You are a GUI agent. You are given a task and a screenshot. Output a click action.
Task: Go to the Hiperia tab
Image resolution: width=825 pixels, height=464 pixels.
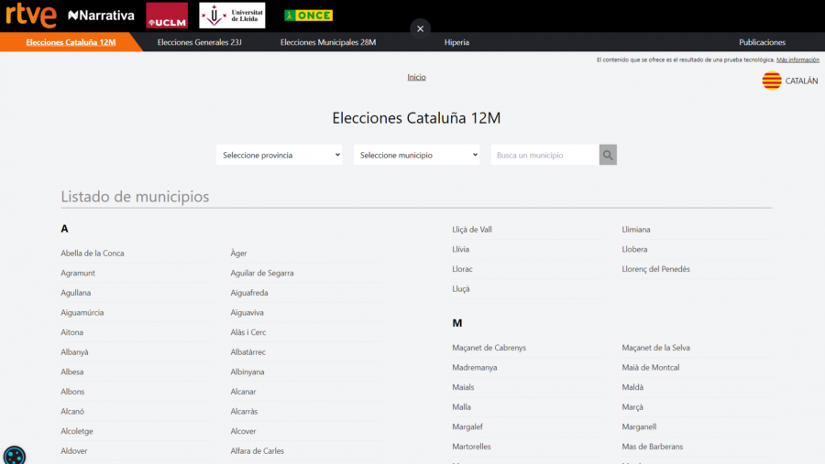456,42
